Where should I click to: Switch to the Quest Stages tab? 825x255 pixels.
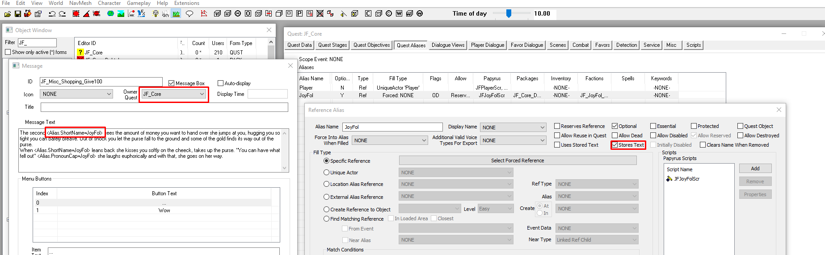pyautogui.click(x=333, y=45)
